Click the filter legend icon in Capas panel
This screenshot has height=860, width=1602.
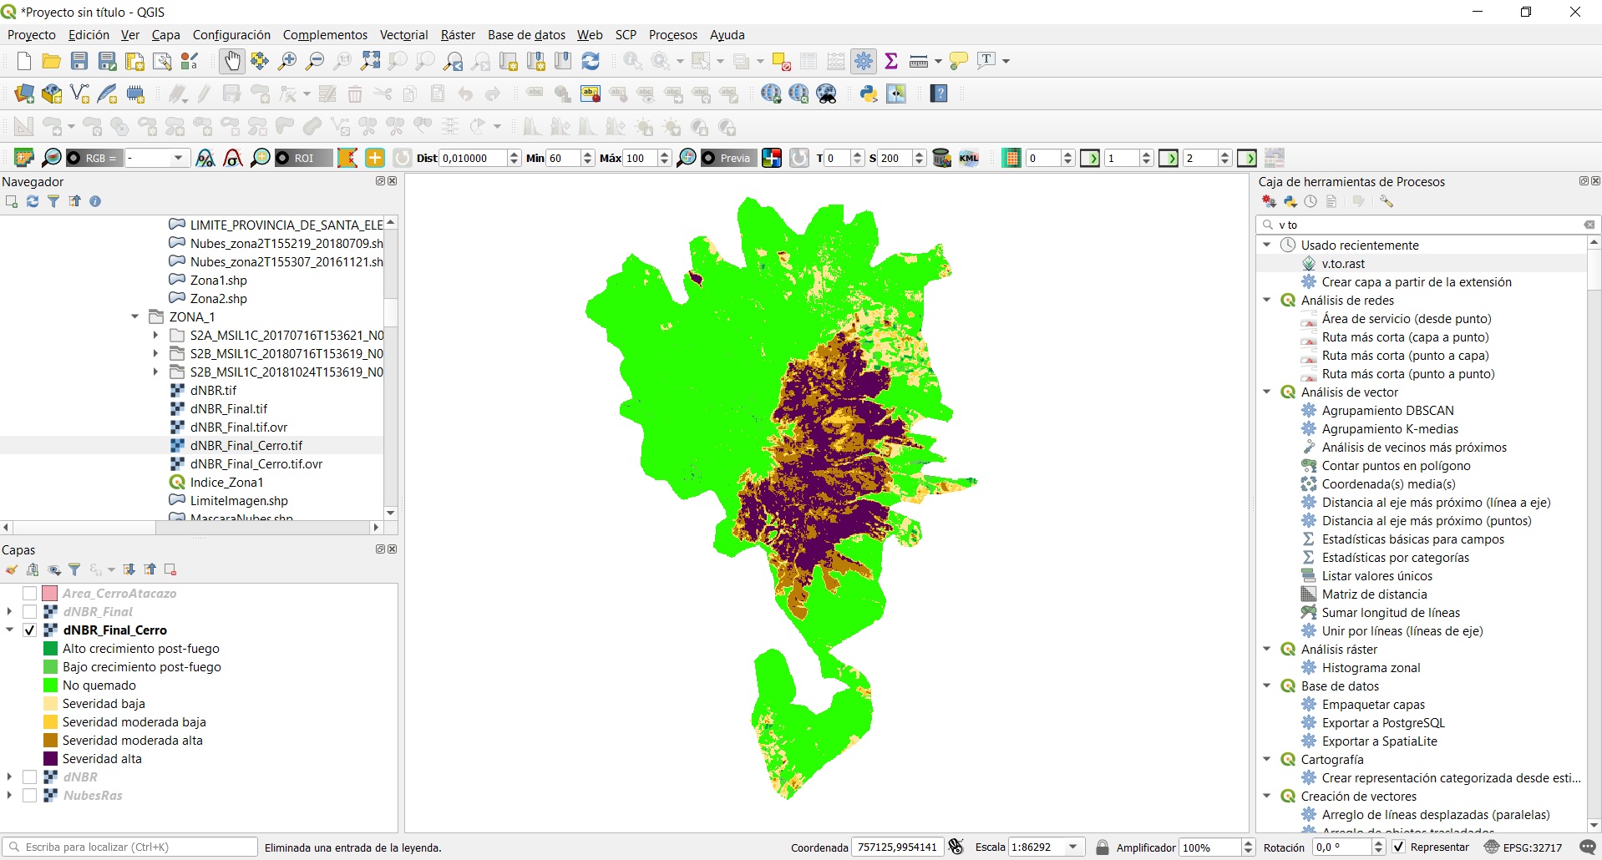tap(74, 569)
